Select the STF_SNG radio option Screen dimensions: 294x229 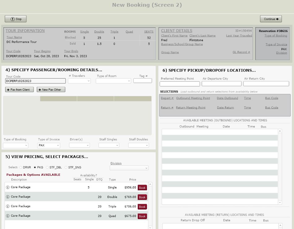[x=66, y=167]
